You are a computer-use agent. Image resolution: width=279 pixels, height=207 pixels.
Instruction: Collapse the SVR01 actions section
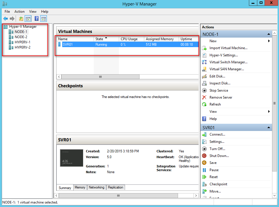(x=269, y=127)
